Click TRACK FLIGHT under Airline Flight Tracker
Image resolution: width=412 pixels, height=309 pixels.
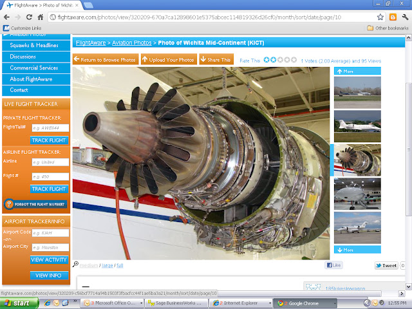point(49,189)
